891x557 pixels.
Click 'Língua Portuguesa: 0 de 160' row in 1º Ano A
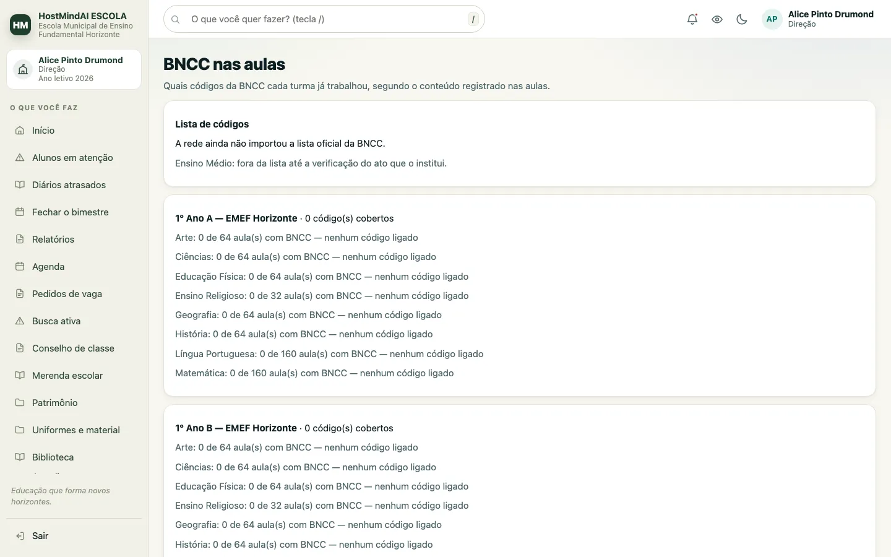point(329,354)
